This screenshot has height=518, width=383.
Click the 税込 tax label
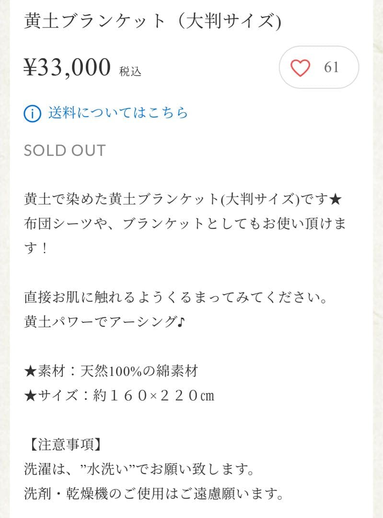[130, 71]
